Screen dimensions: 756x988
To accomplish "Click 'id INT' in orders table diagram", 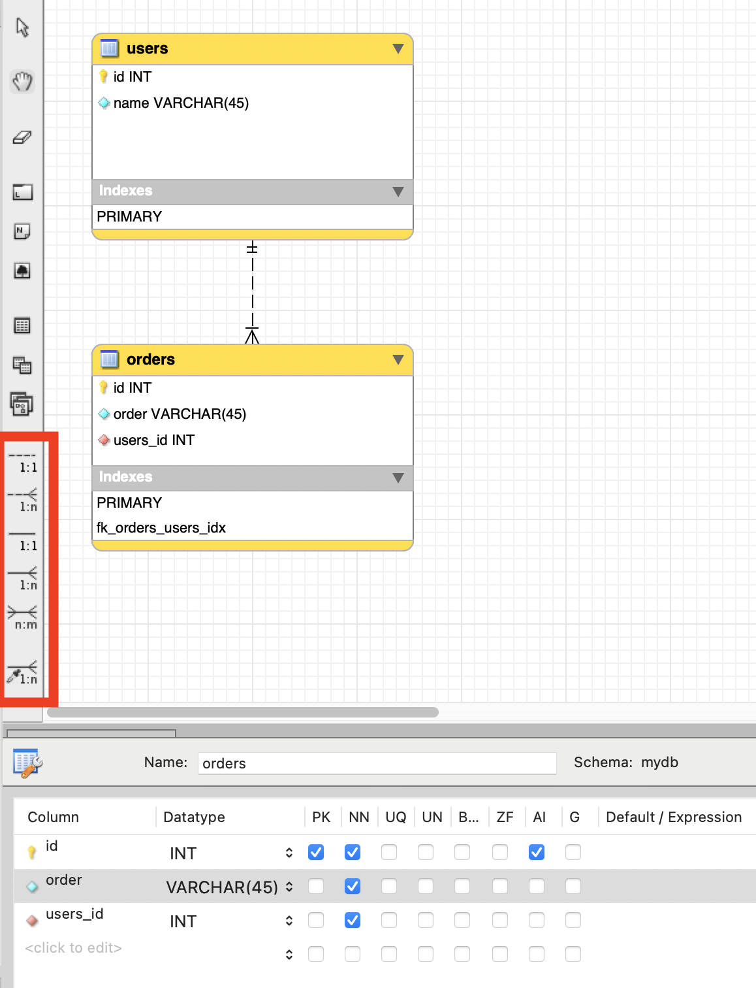I will coord(133,387).
